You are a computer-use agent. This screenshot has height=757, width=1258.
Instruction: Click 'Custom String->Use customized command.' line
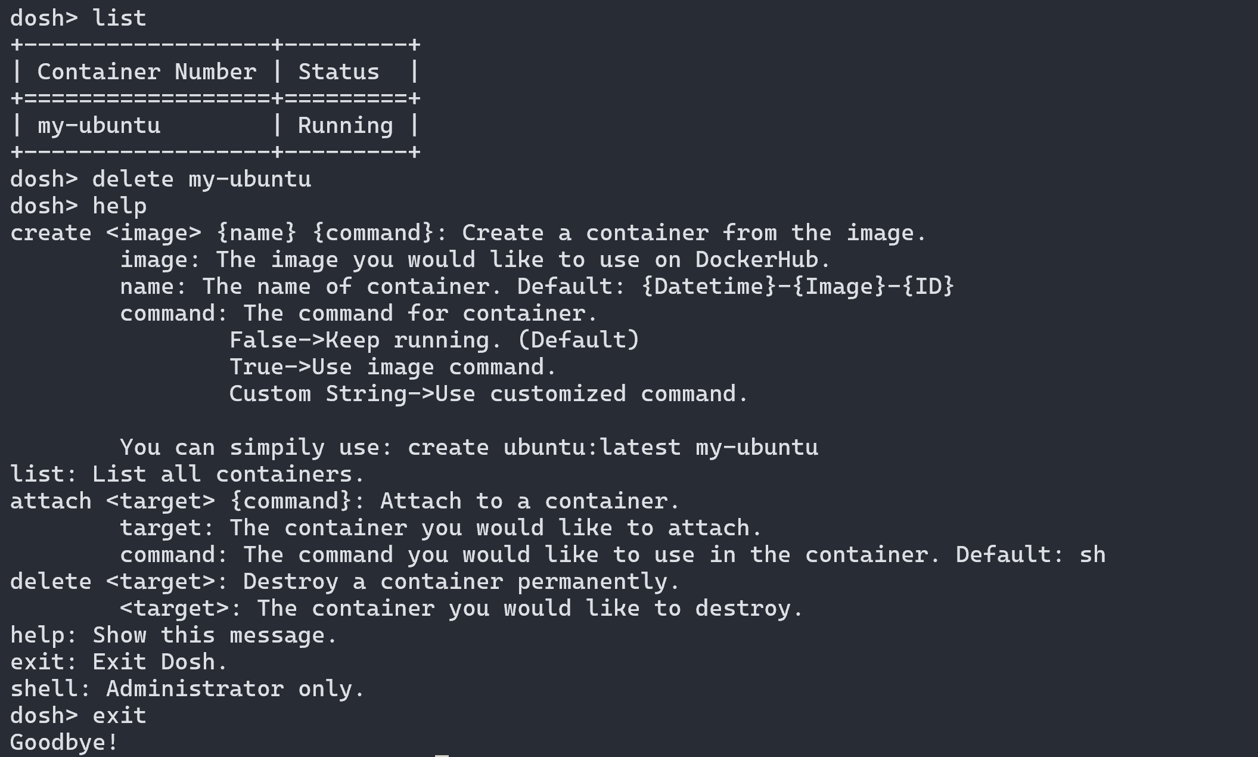(x=488, y=394)
